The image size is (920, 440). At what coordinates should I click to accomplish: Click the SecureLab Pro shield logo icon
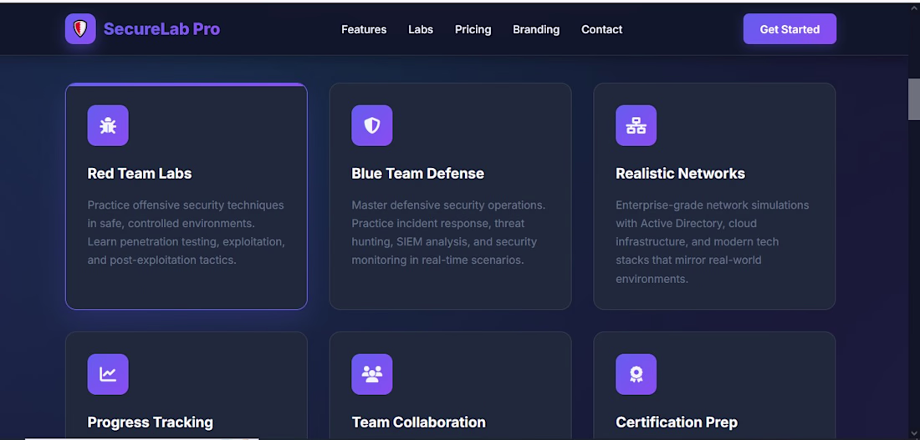80,28
